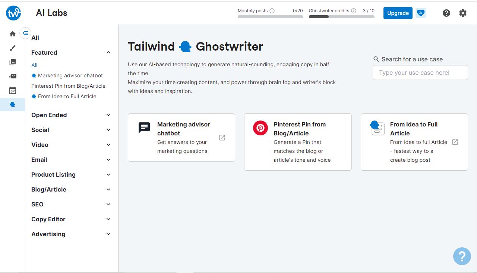Click the Pinterest logo on the Pin card
The height and width of the screenshot is (273, 477).
pos(260,128)
